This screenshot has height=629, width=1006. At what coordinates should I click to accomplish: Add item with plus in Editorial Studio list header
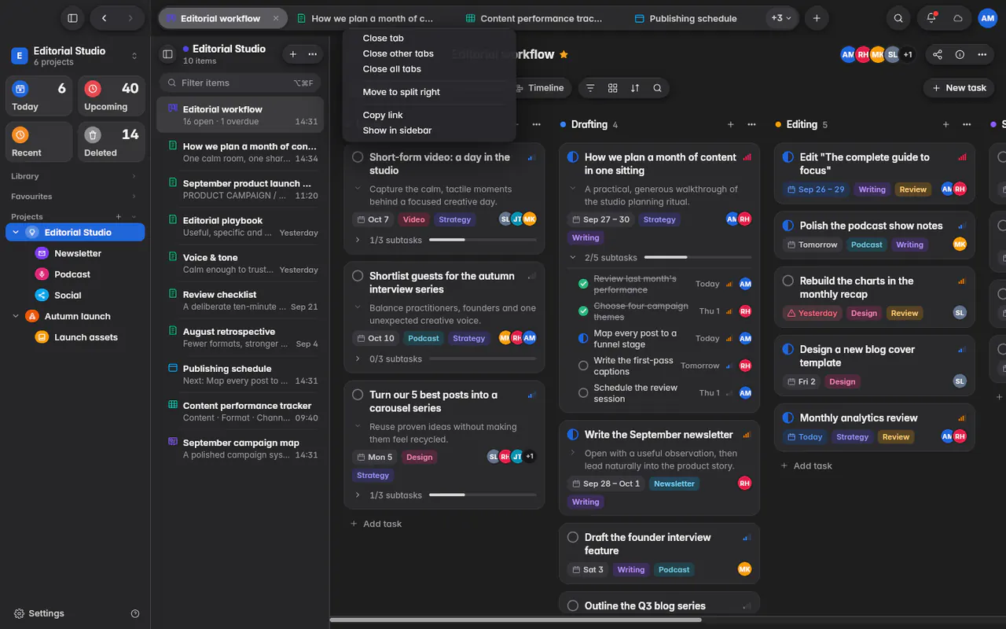coord(293,54)
